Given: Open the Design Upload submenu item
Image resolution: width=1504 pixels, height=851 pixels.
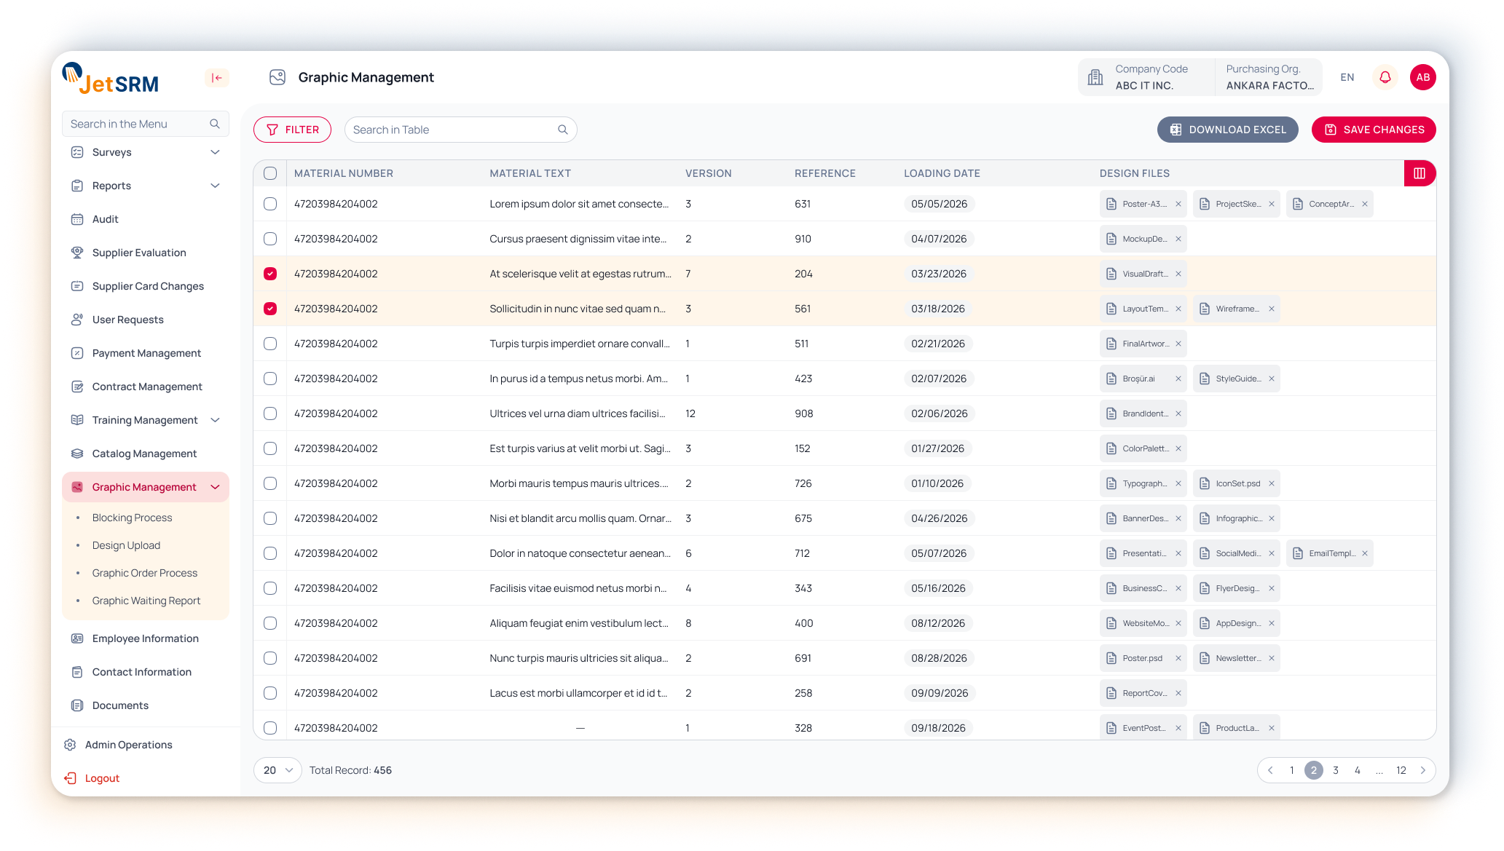Looking at the screenshot, I should pyautogui.click(x=126, y=545).
